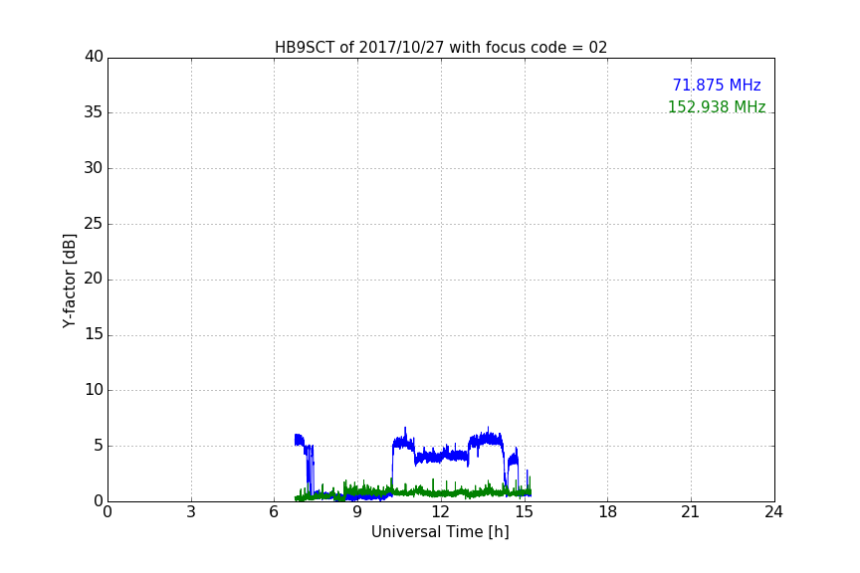
Task: Click the y-axis tick label 20
Action: (x=94, y=279)
